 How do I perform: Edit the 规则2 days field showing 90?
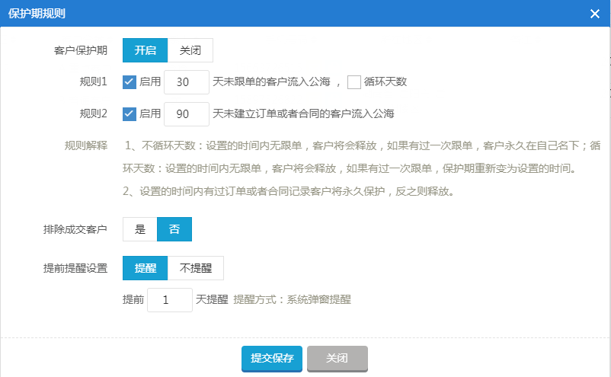pyautogui.click(x=186, y=114)
